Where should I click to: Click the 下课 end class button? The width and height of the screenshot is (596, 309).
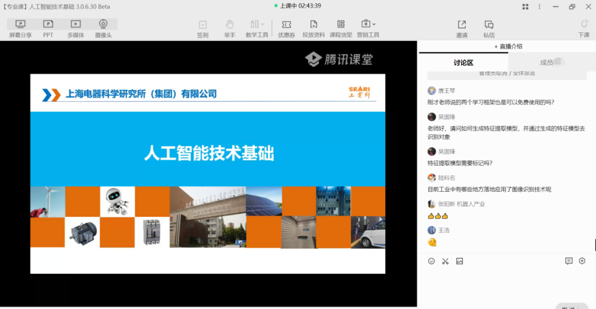[584, 28]
